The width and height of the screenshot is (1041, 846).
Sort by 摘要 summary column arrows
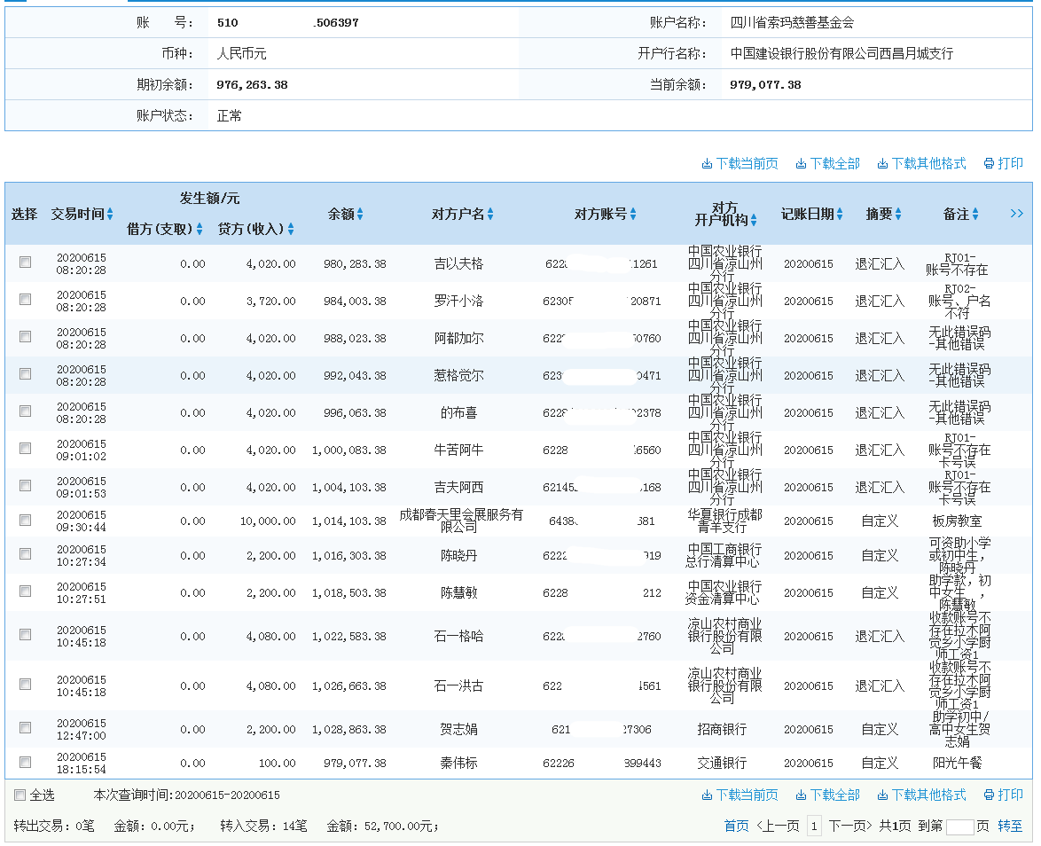pyautogui.click(x=897, y=215)
